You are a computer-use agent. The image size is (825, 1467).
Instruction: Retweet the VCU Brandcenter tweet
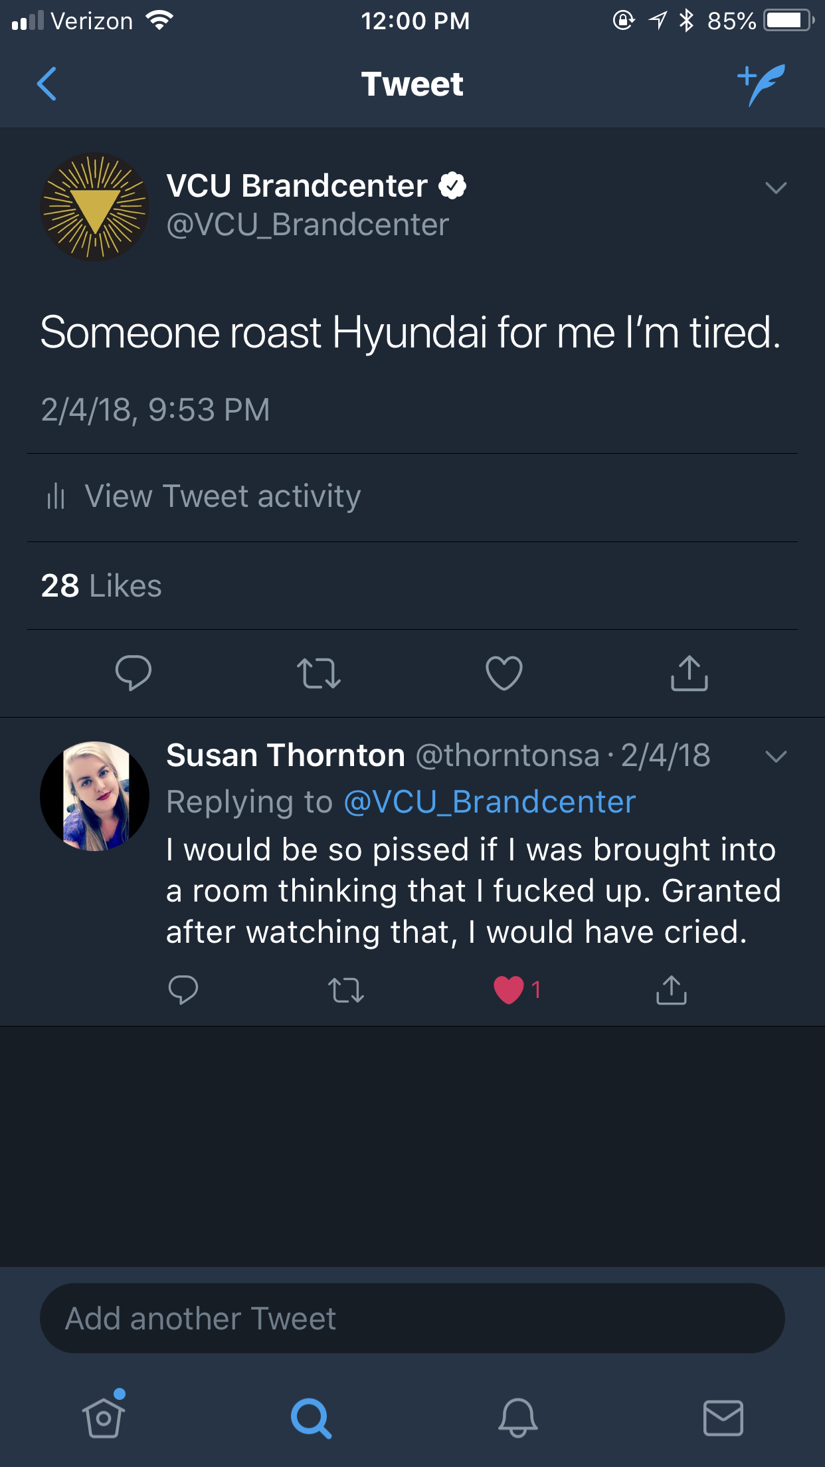[319, 673]
